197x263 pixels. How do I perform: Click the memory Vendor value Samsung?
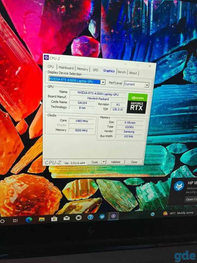pos(129,132)
